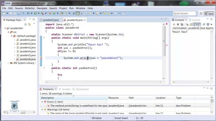The width and height of the screenshot is (216, 121).
Task: Click the Back navigation arrow icon
Action: click(x=108, y=13)
